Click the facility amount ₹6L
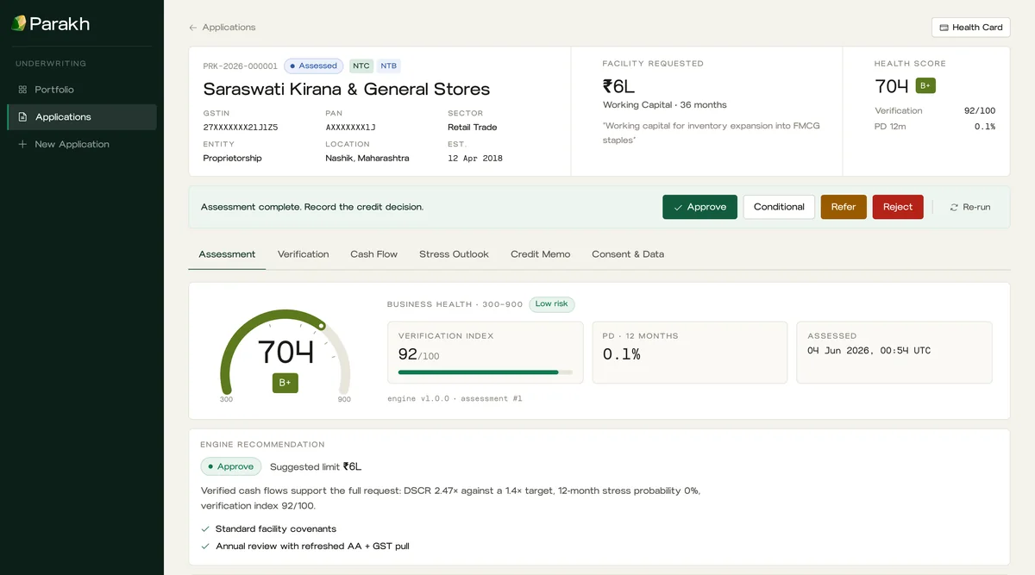 [618, 86]
